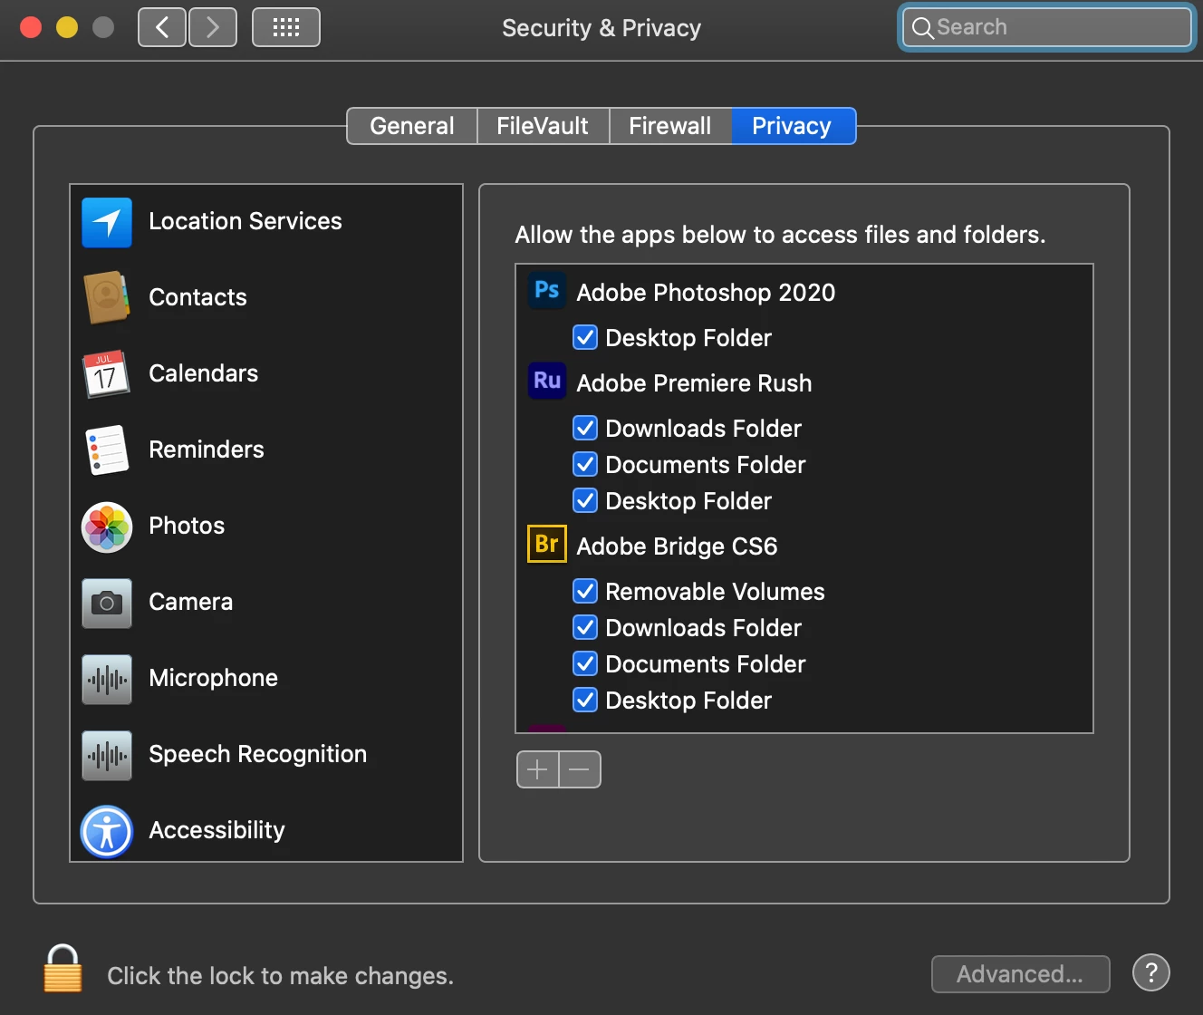Select the Privacy tab
This screenshot has height=1015, width=1203.
793,126
